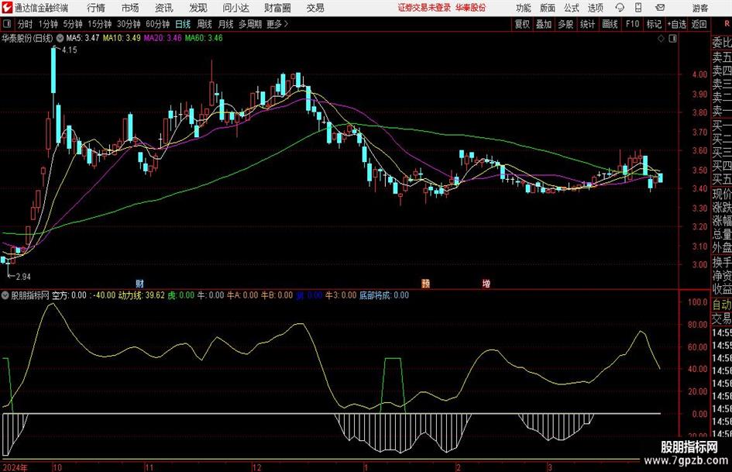Click the 返回 back button

699,24
